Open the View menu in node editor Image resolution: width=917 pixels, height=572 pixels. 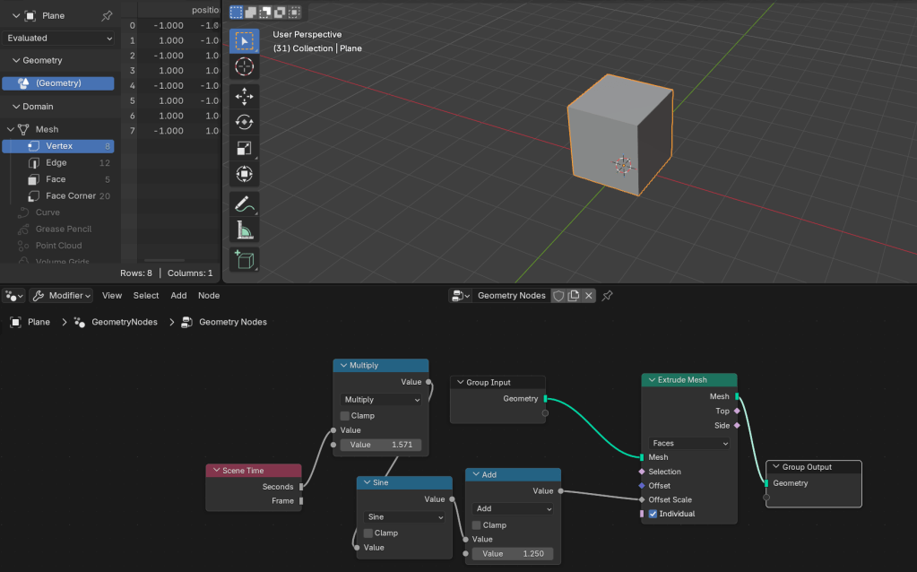pos(112,296)
